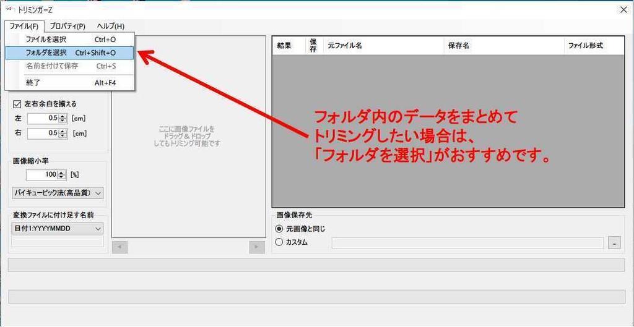Click the previous image arrow button

[x=119, y=247]
